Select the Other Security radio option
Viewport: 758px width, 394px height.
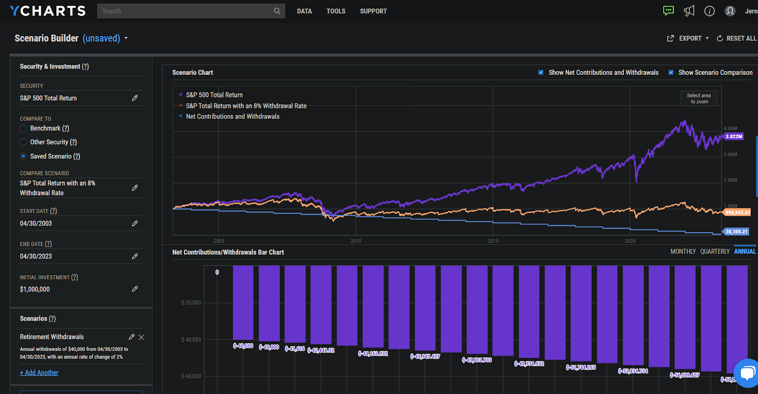click(x=23, y=142)
